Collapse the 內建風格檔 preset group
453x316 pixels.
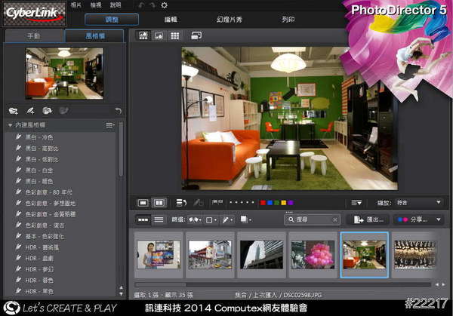[x=10, y=125]
